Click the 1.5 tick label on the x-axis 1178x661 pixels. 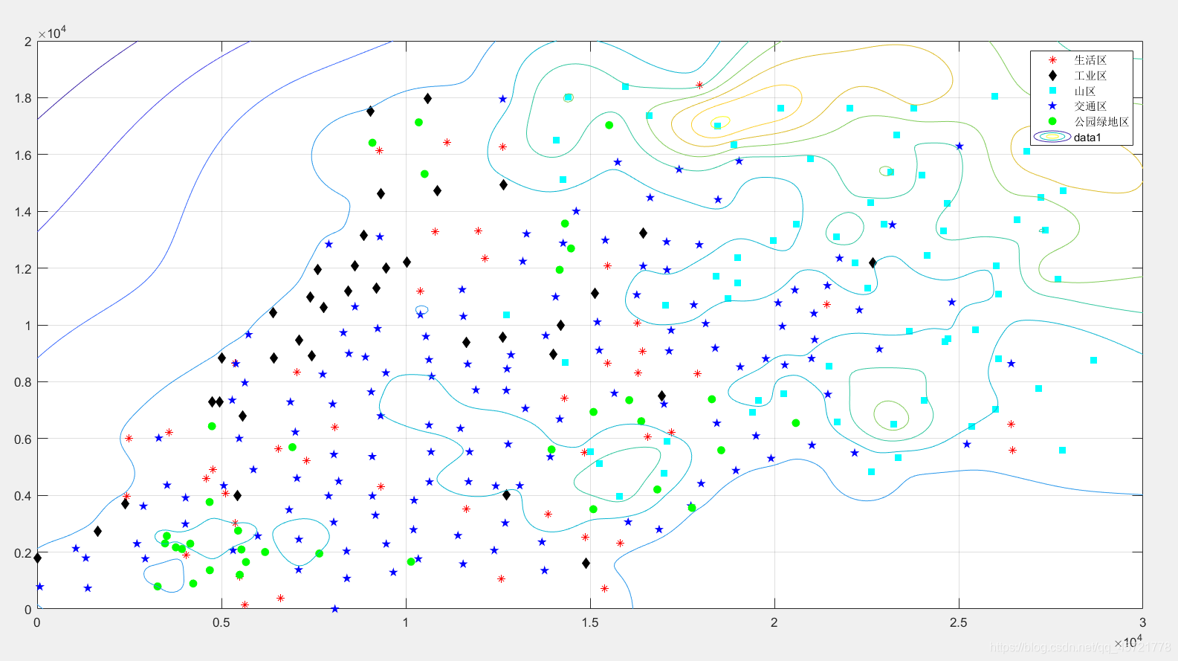click(589, 622)
